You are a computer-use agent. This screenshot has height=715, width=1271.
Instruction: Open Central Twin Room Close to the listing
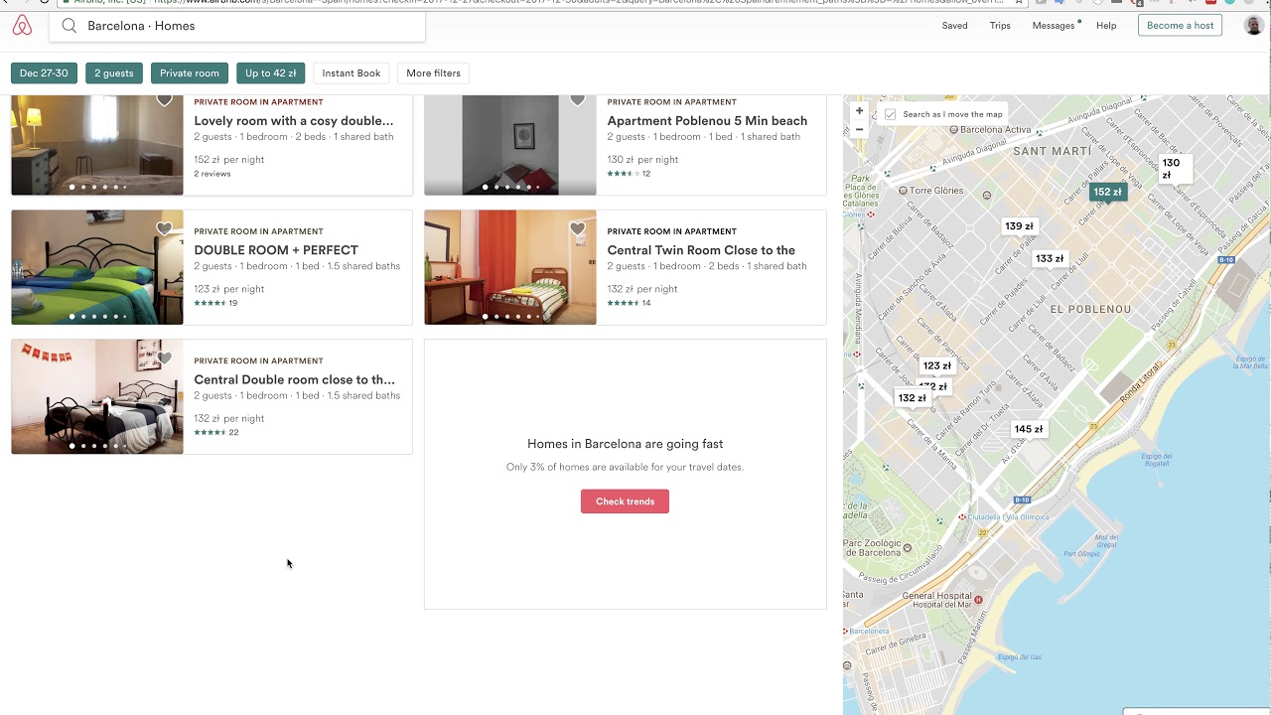click(701, 250)
